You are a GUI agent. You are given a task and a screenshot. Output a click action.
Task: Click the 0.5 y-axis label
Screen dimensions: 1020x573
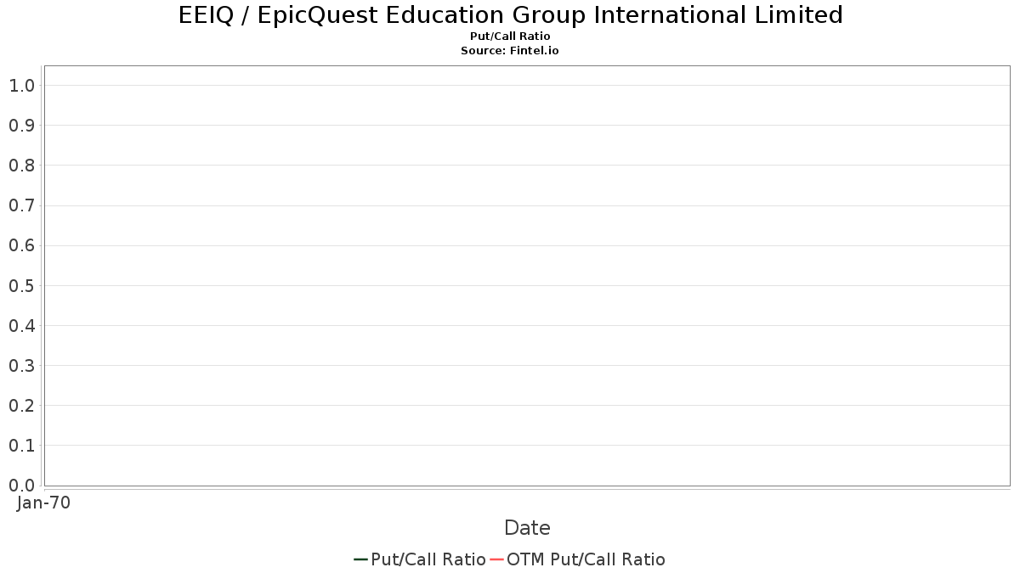coord(22,286)
